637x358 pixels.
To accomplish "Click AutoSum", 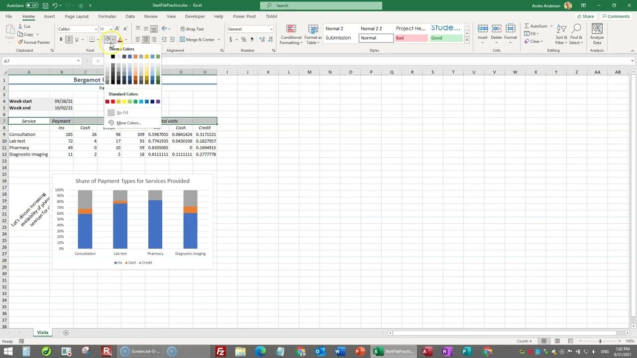I will 535,26.
